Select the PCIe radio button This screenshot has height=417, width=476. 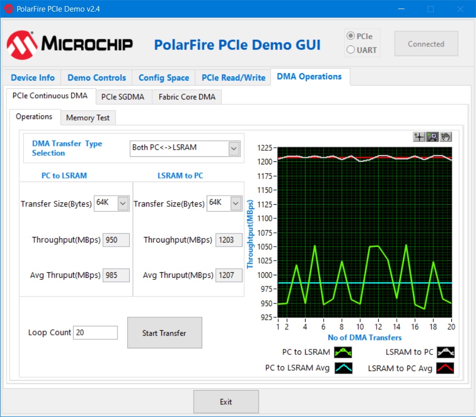point(350,36)
